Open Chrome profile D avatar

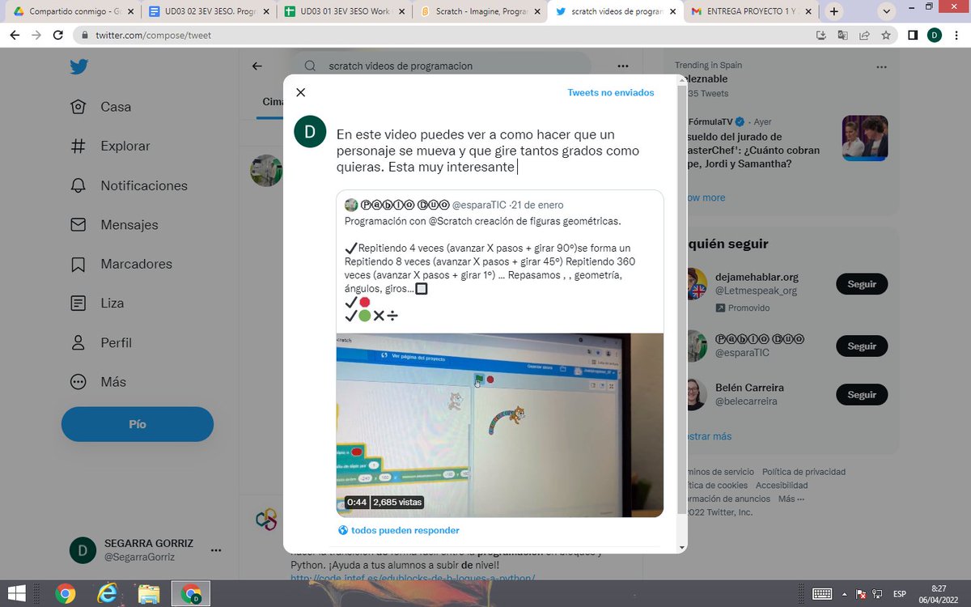(x=934, y=36)
